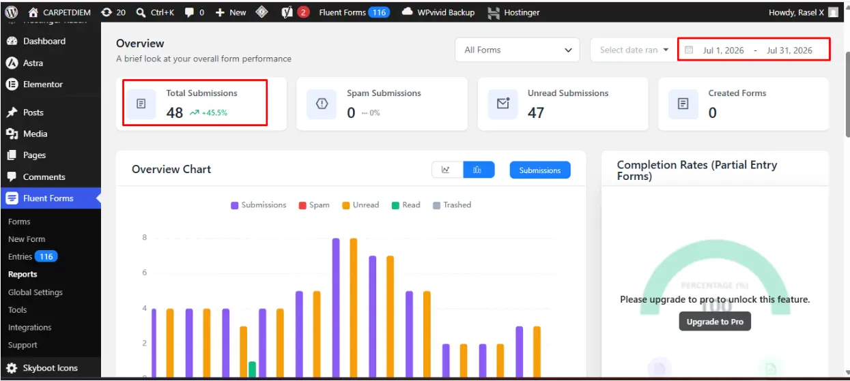Visit the CARPETDIEM site home

[x=59, y=12]
